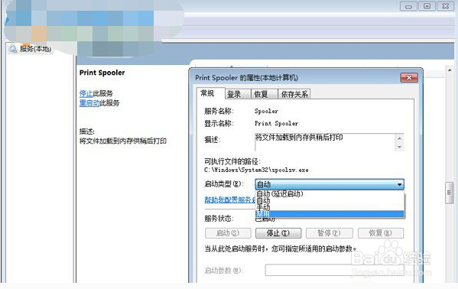Minimize the Services main window
Image resolution: width=458 pixels, height=289 pixels.
[x=408, y=6]
